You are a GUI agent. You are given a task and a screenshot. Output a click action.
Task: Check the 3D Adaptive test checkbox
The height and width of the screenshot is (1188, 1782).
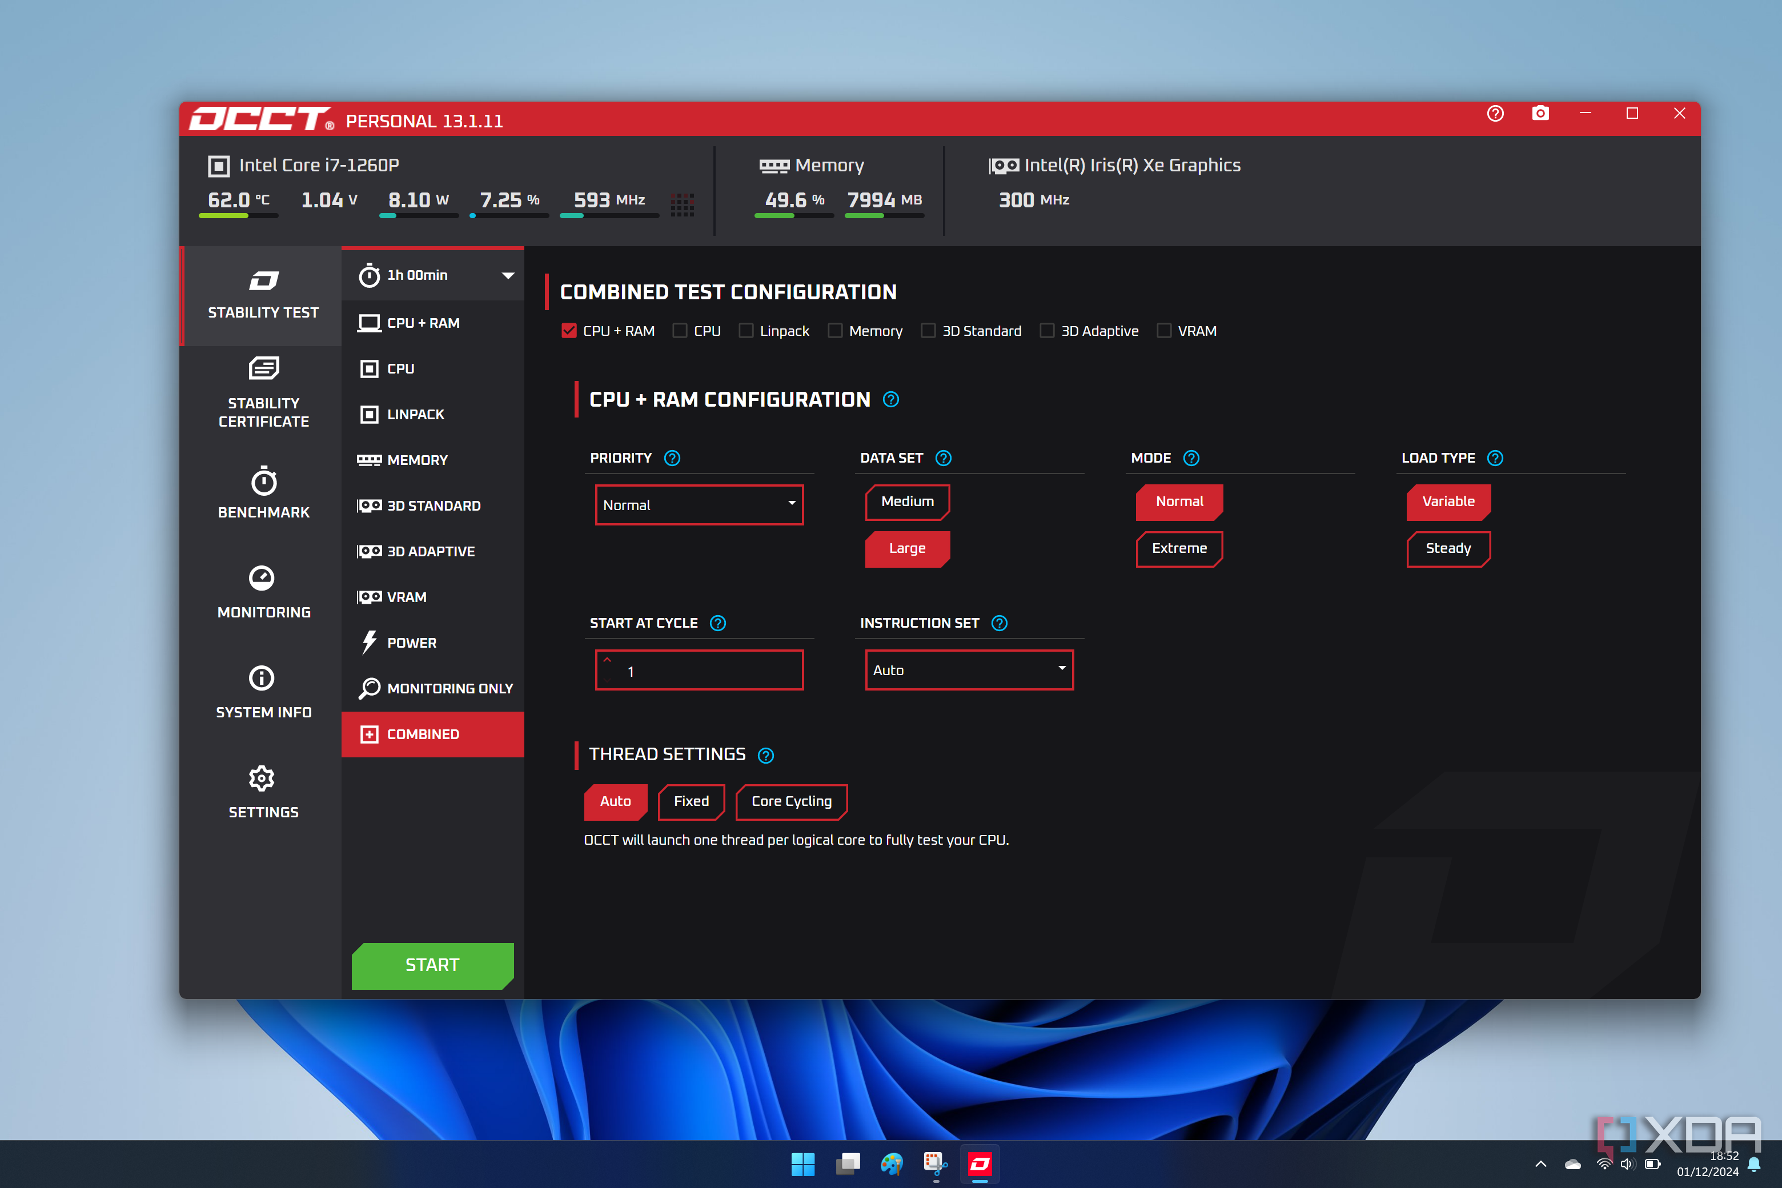pos(1047,331)
